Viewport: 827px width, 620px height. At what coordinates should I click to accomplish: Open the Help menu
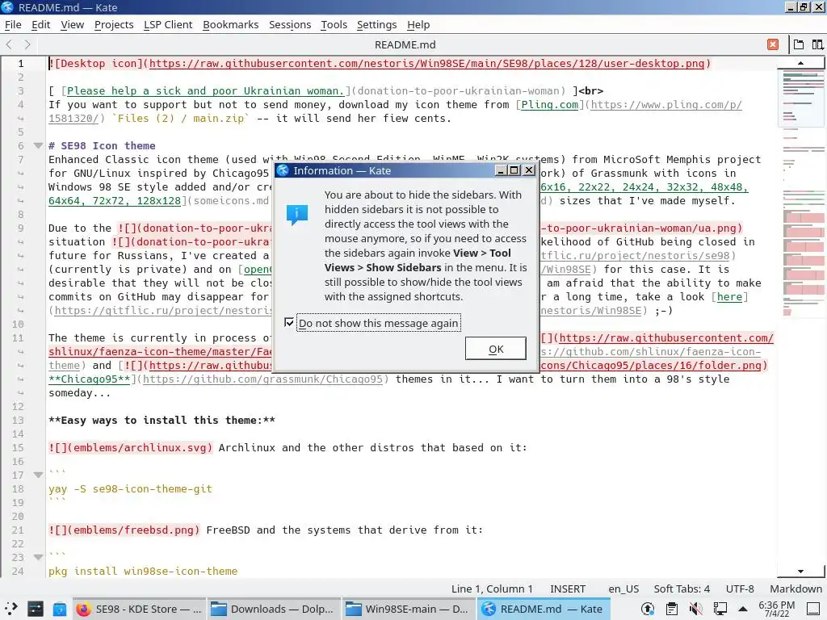click(418, 25)
